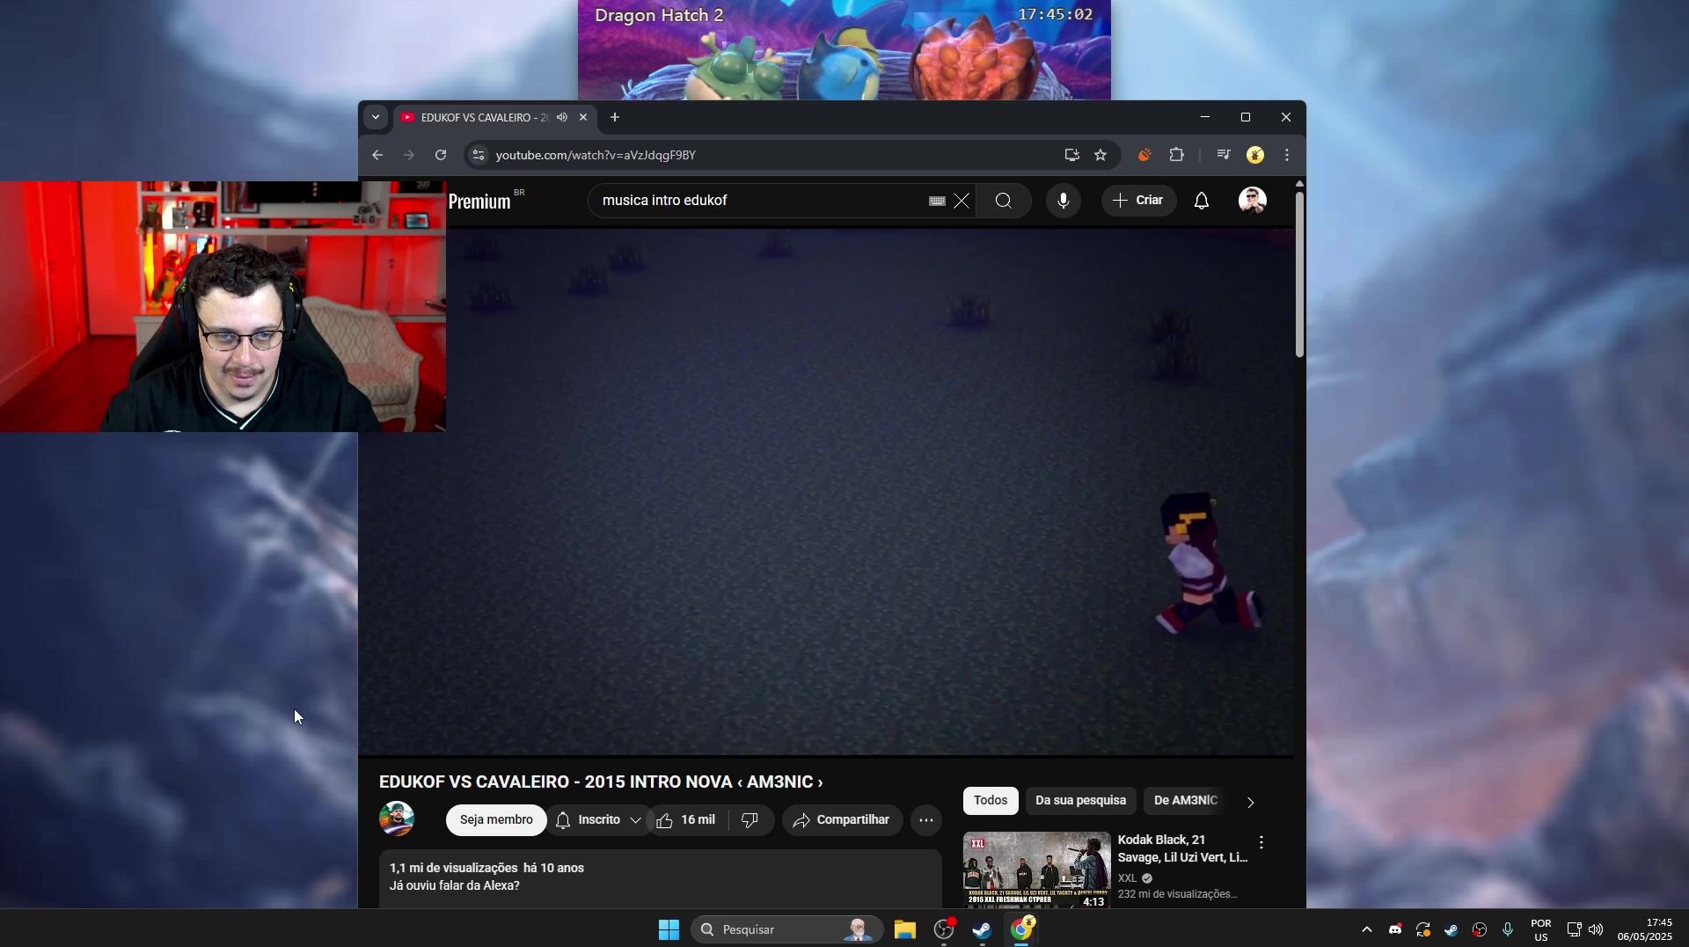Open the Chrome extensions puzzle menu
1689x947 pixels.
[x=1177, y=155]
